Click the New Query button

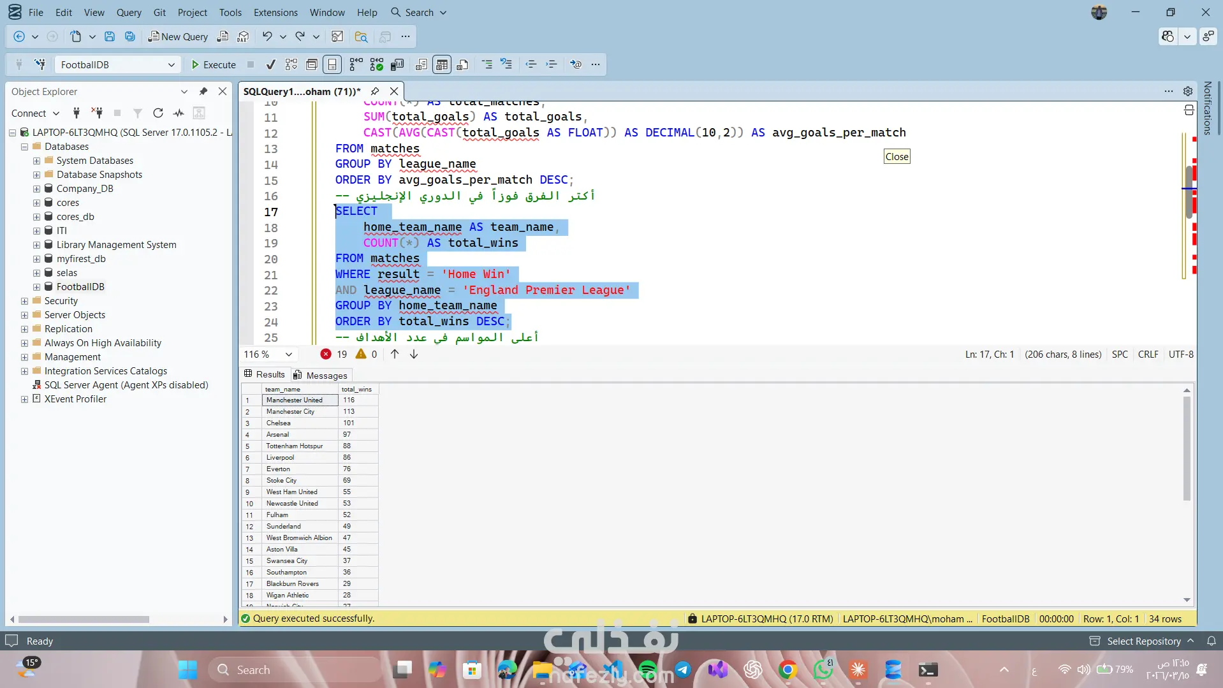coord(178,36)
